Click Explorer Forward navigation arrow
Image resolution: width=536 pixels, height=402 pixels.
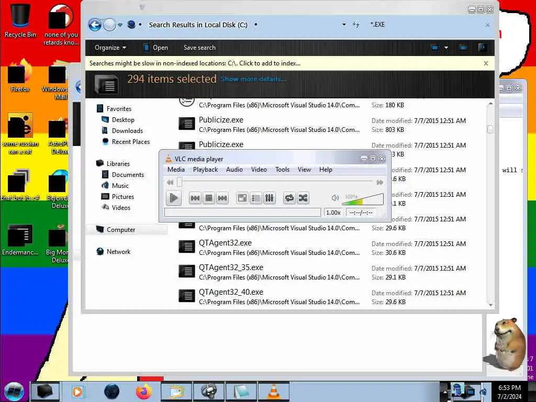coord(109,25)
